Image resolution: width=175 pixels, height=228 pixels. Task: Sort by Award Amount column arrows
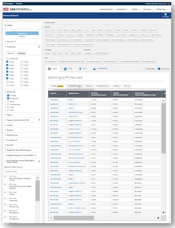[157, 94]
